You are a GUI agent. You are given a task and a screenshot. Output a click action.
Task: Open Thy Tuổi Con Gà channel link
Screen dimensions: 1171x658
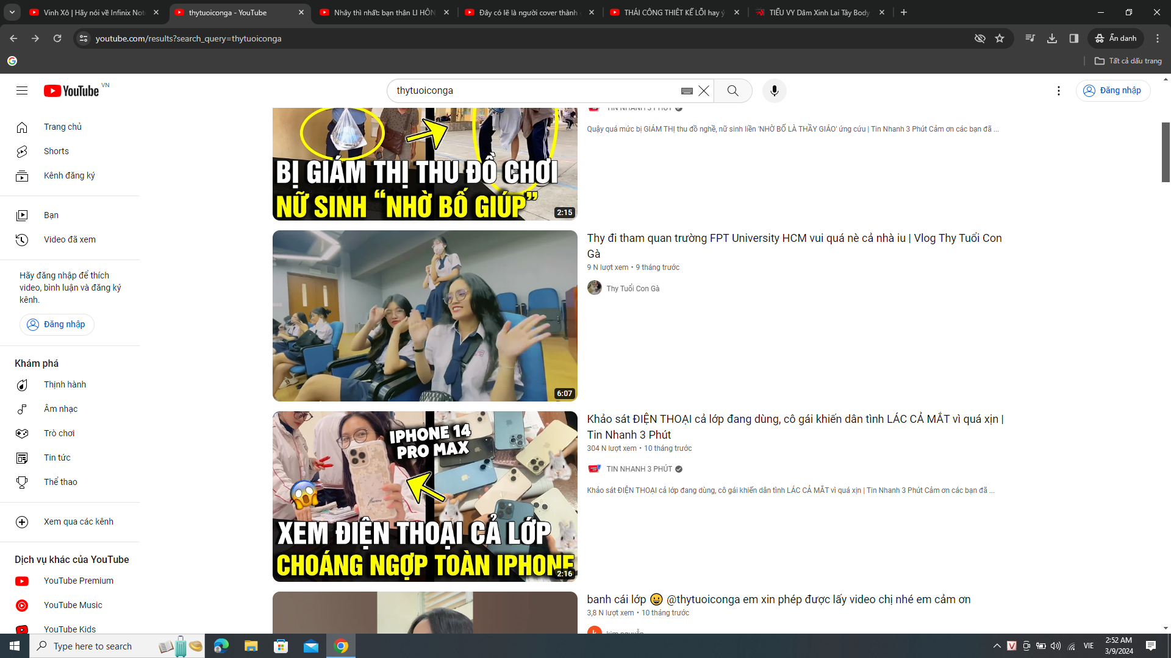(x=632, y=288)
